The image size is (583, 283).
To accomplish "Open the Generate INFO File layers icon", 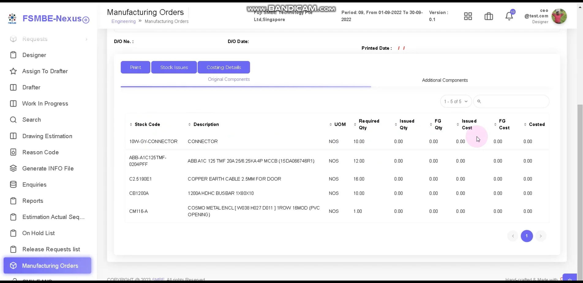I will 13,168.
